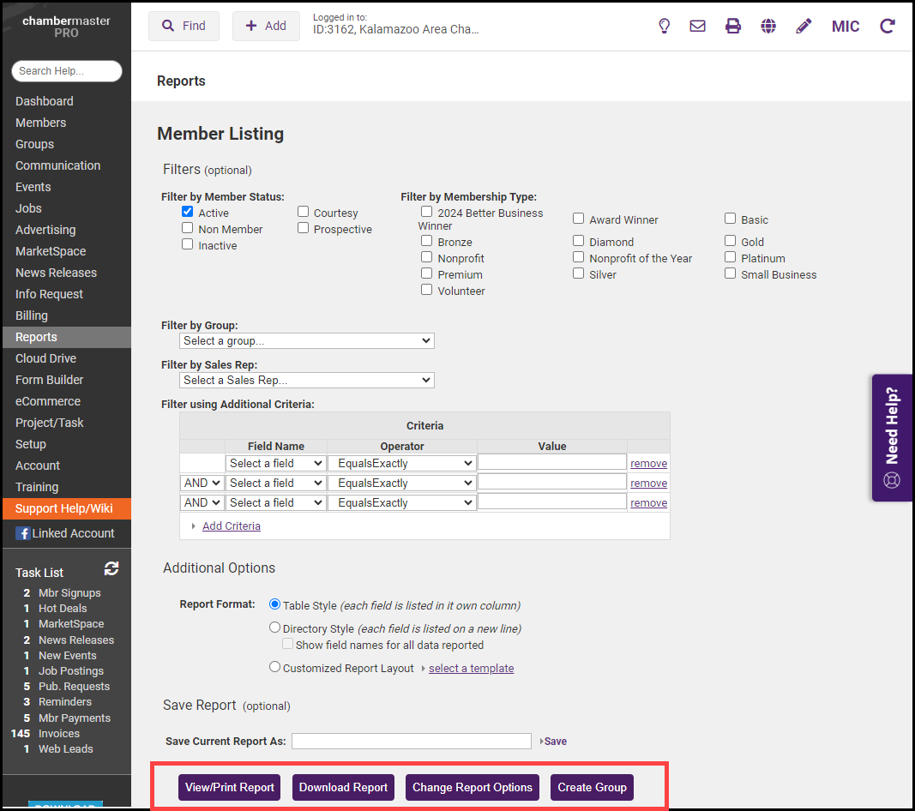Select Directory Style report format

pos(275,628)
